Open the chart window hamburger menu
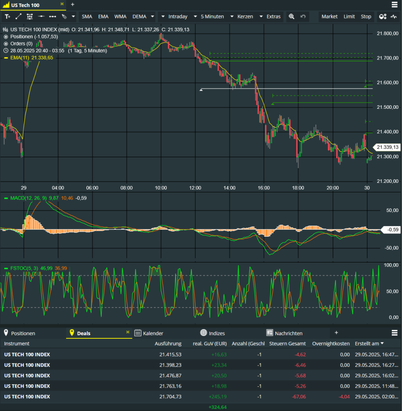The width and height of the screenshot is (402, 411). 394,5
